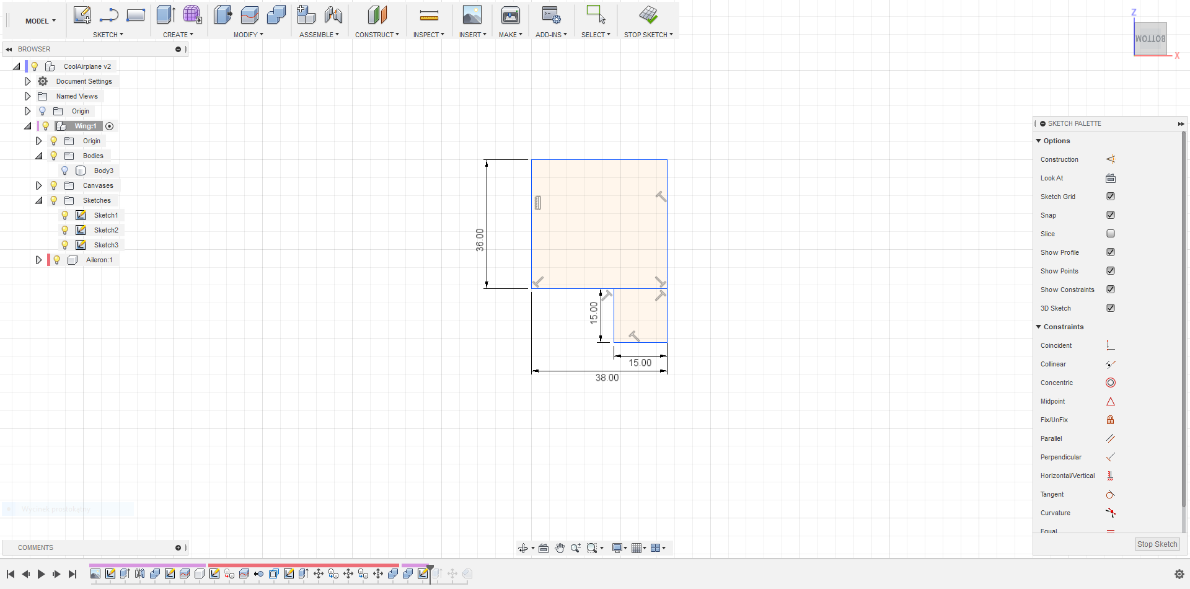Click the Stop Sketch toolbar icon
The image size is (1190, 589).
tap(648, 14)
